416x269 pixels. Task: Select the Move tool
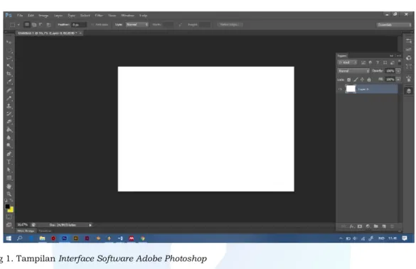[x=9, y=42]
